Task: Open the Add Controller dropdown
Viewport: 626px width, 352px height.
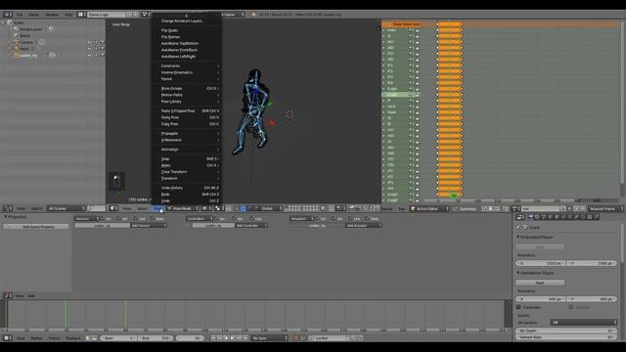Action: coord(250,226)
